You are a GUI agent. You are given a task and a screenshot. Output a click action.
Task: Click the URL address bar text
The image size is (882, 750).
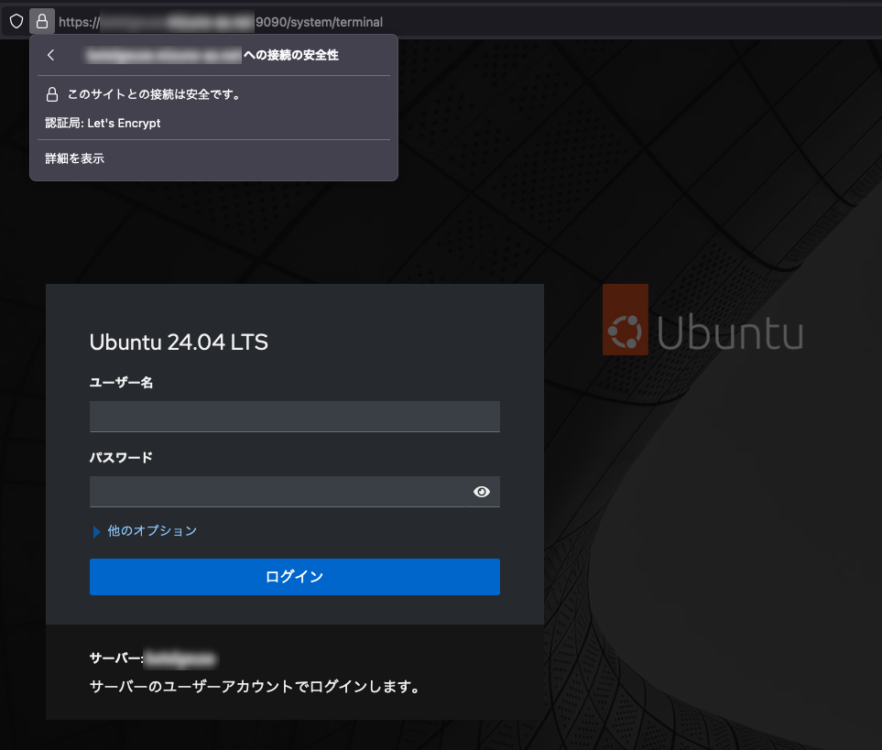[221, 22]
